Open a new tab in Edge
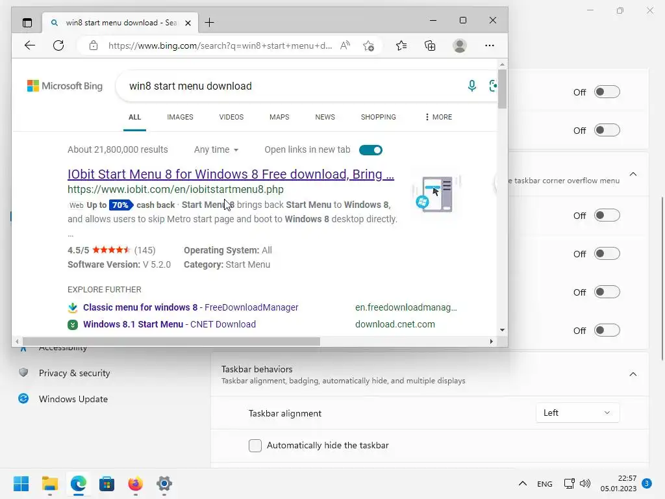Image resolution: width=665 pixels, height=499 pixels. (x=209, y=23)
